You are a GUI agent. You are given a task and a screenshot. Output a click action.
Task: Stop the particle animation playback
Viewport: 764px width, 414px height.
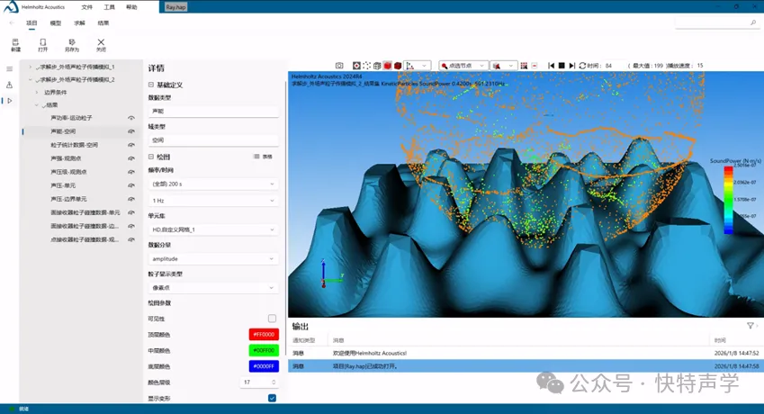point(562,66)
